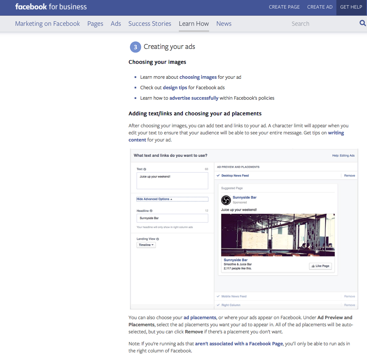Toggle the Right Column placement checkmark
The width and height of the screenshot is (367, 358).
coord(218,305)
